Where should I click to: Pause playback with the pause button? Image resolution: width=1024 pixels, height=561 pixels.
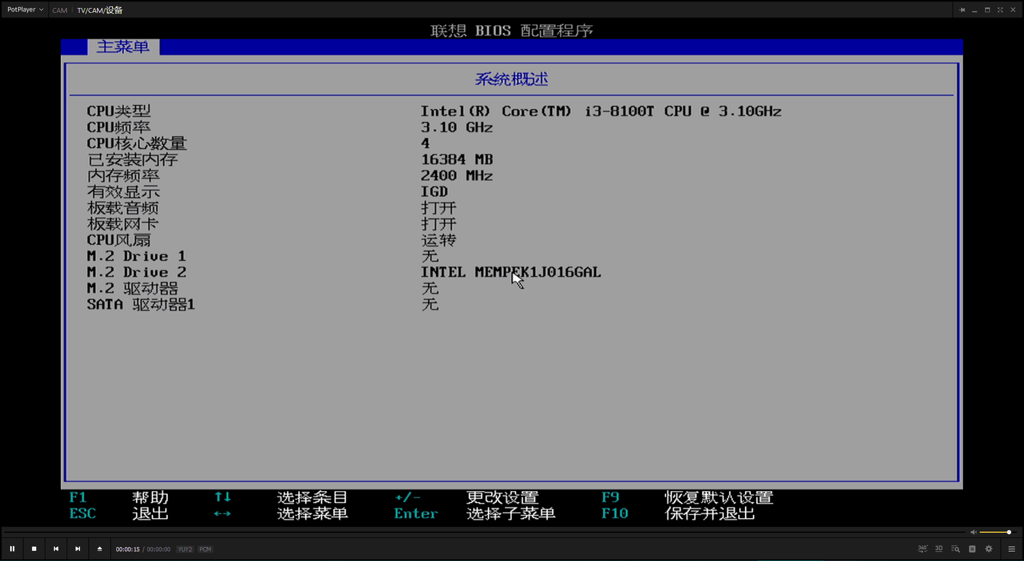click(12, 549)
